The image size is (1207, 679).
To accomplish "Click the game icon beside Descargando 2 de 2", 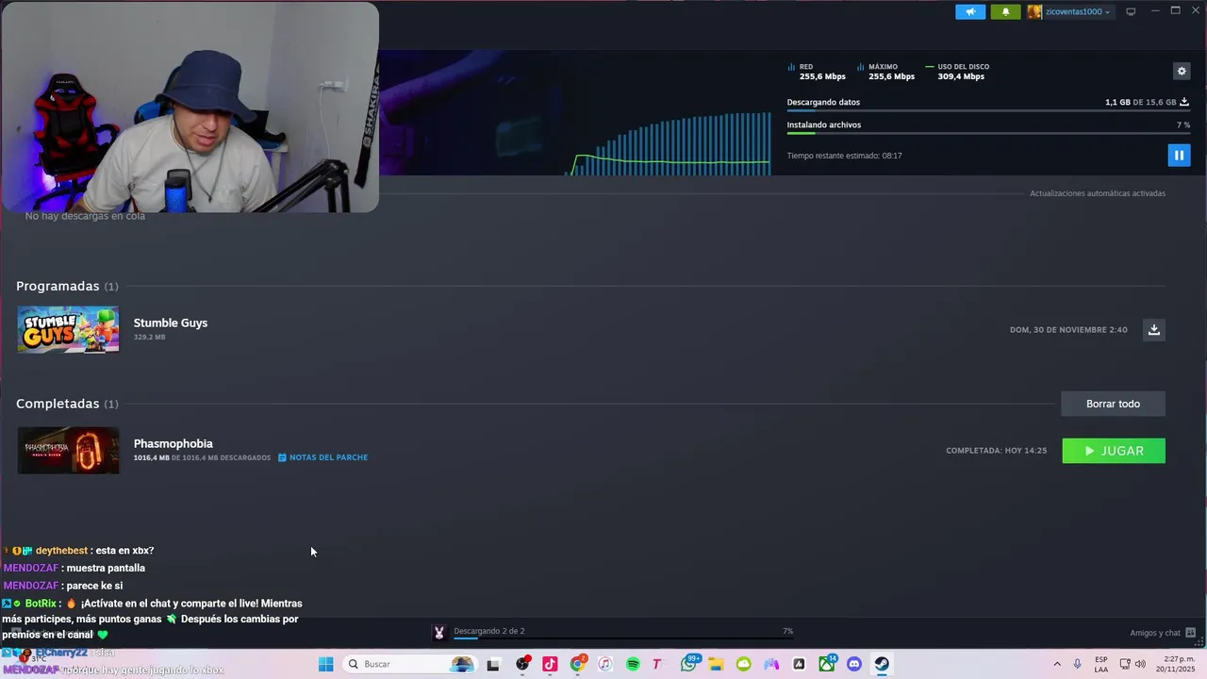I will tap(438, 633).
